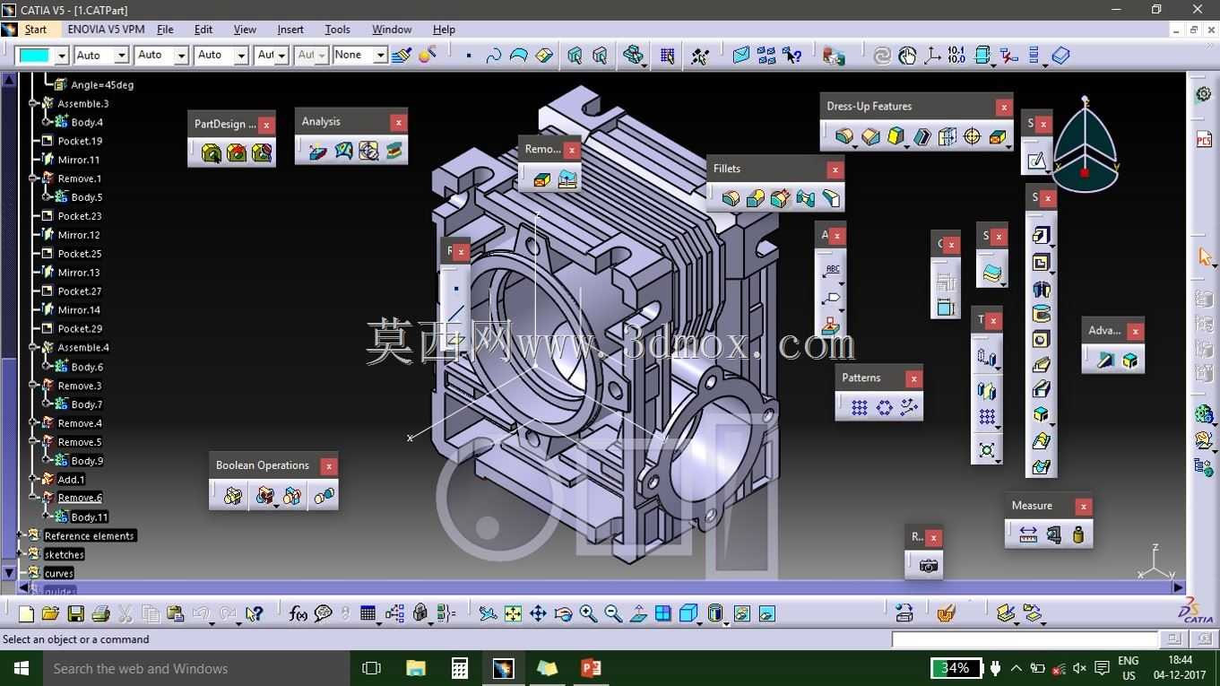Open the Design Table icon
Screen dimensions: 1220x686
tap(368, 613)
